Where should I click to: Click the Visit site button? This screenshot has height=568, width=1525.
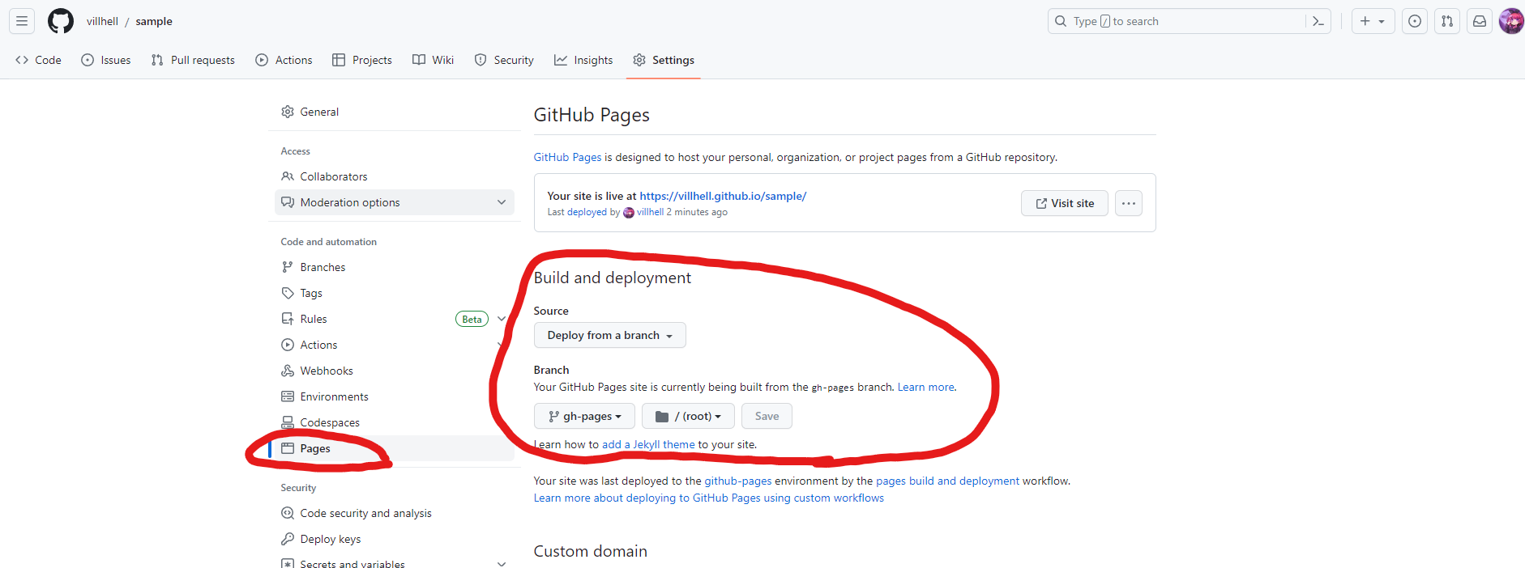click(x=1065, y=203)
